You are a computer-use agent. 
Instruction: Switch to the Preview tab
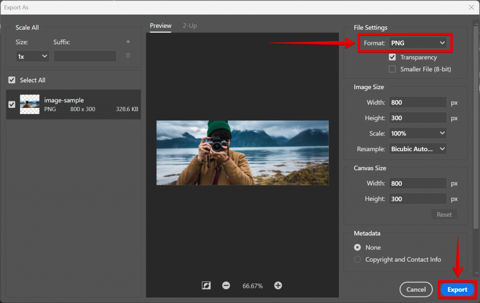point(161,26)
